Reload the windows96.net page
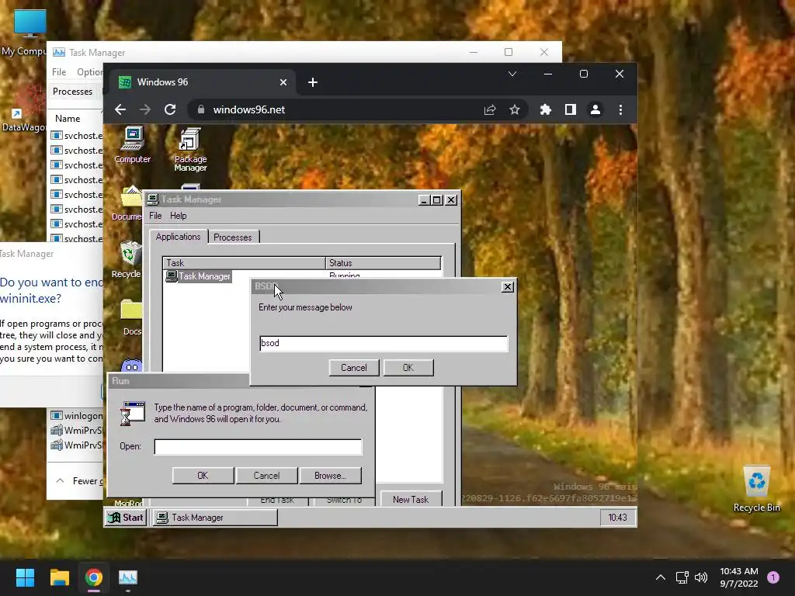Viewport: 795px width, 596px height. click(x=170, y=109)
